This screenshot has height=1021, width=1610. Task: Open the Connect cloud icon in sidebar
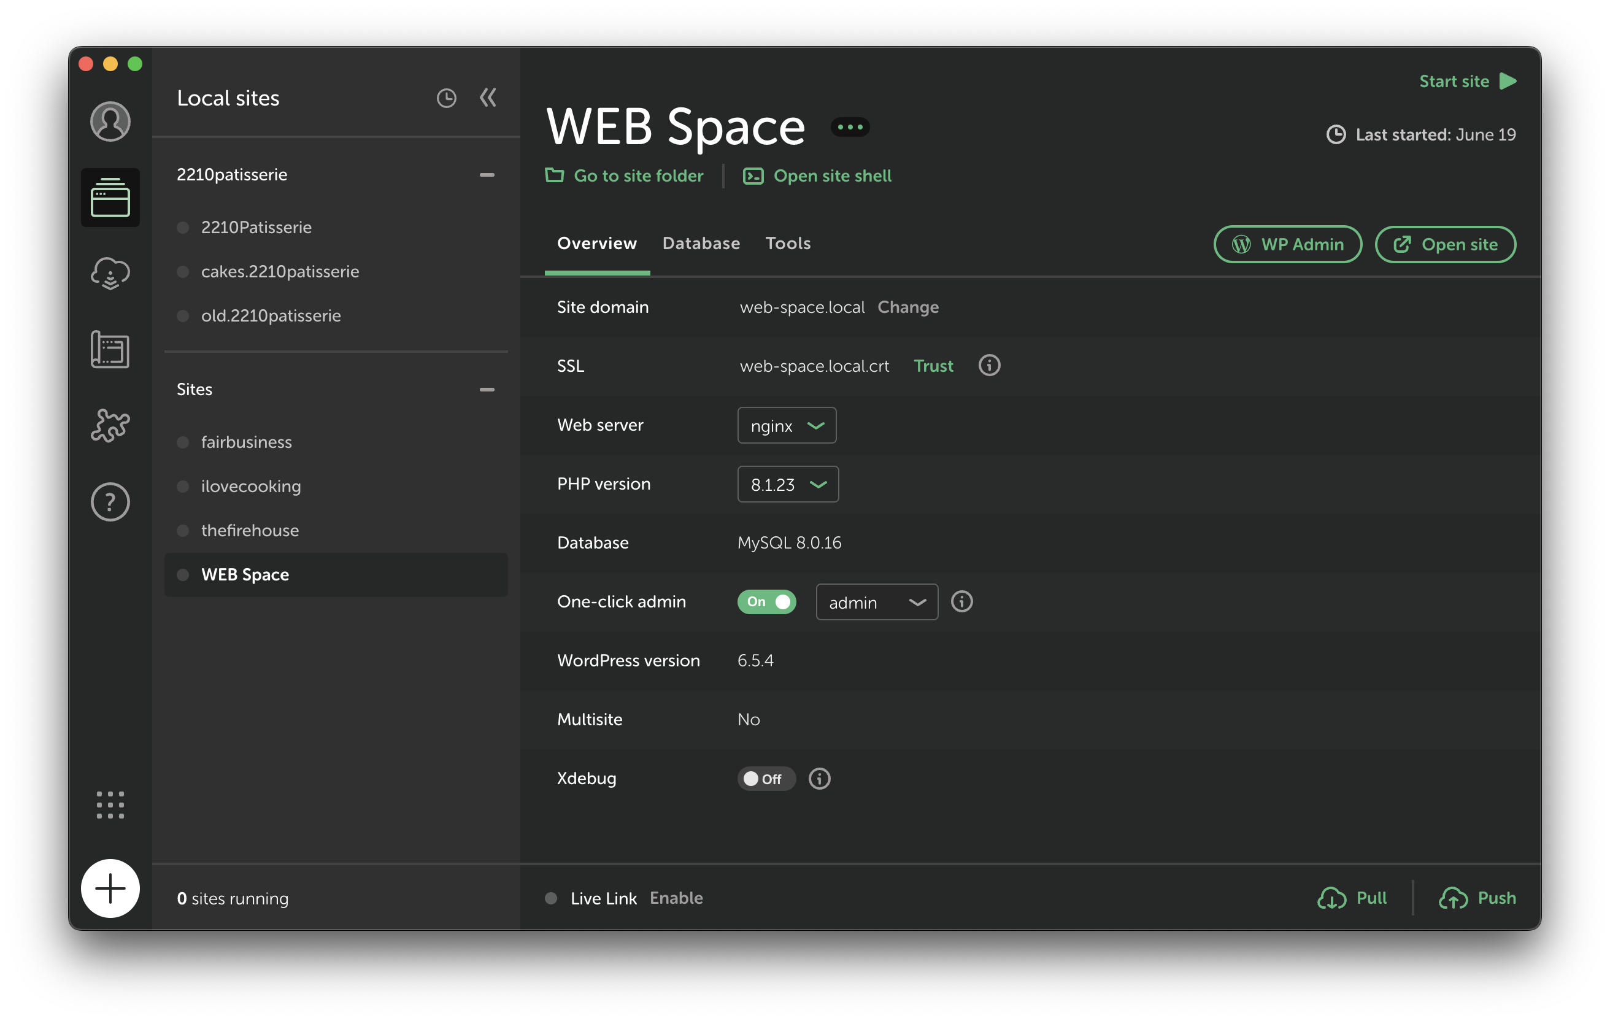(110, 274)
